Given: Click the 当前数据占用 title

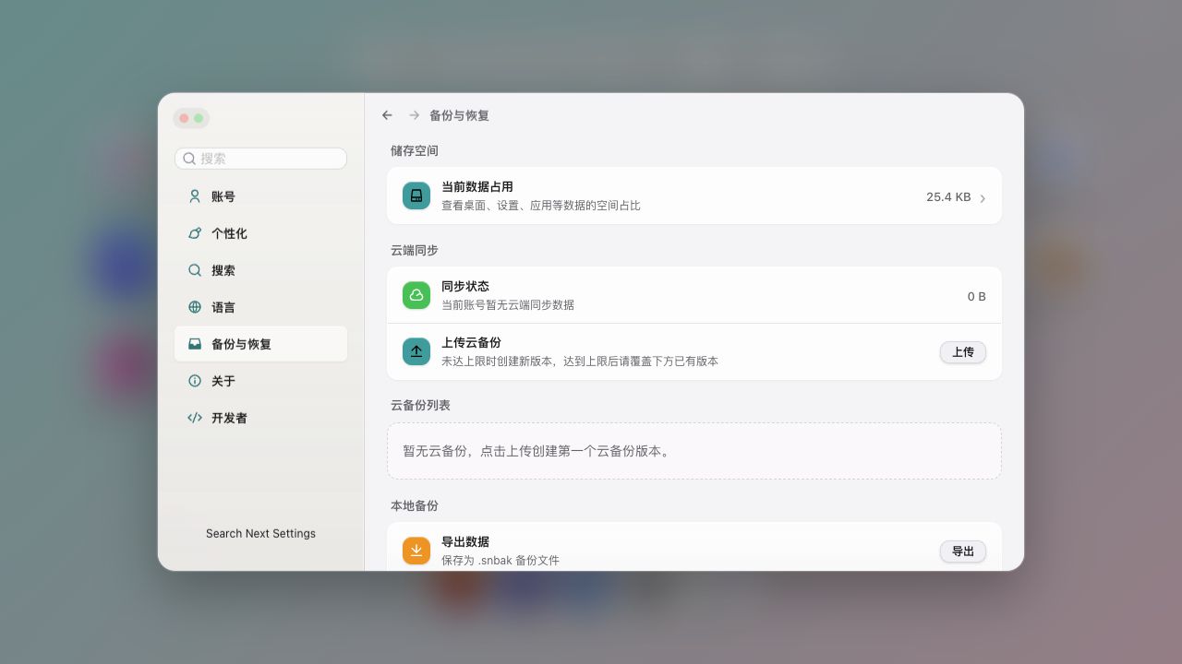Looking at the screenshot, I should (x=477, y=187).
